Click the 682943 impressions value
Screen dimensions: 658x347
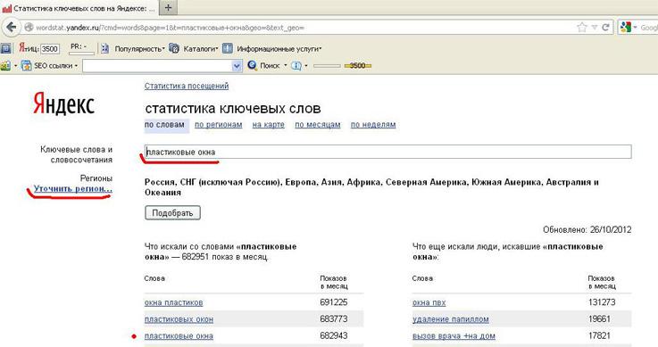click(334, 335)
